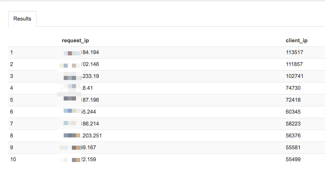Click the IP ending in 87.196

click(81, 100)
